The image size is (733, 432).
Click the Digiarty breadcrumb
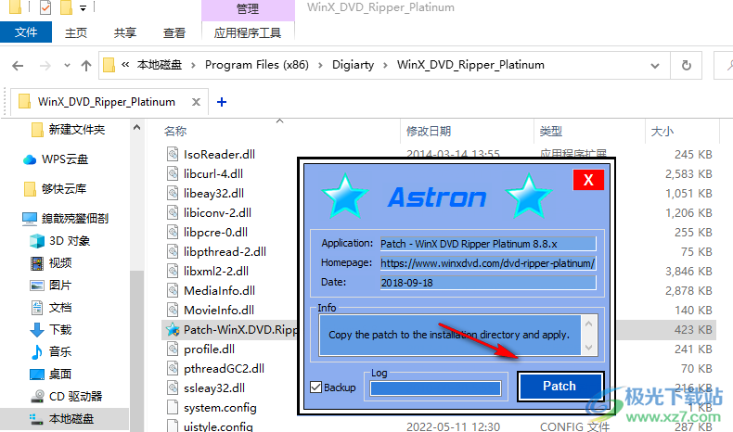[353, 65]
